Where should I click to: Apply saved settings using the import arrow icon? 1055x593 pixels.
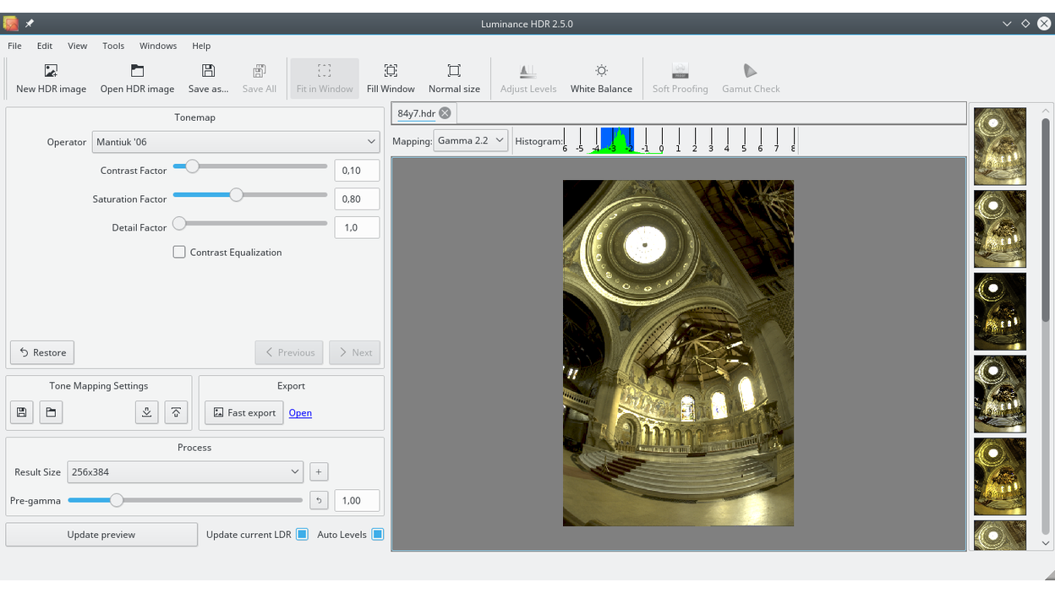point(146,412)
